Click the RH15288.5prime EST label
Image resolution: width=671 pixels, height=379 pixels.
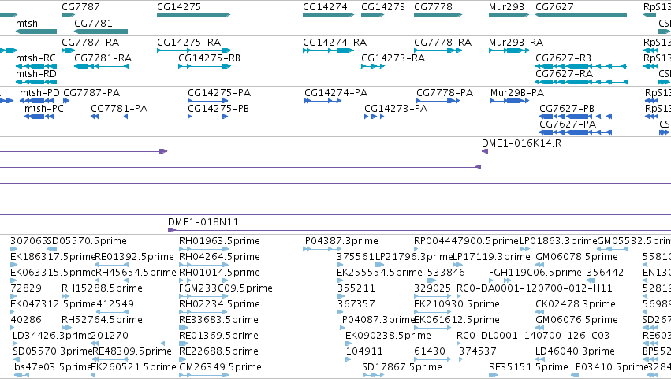(x=102, y=288)
